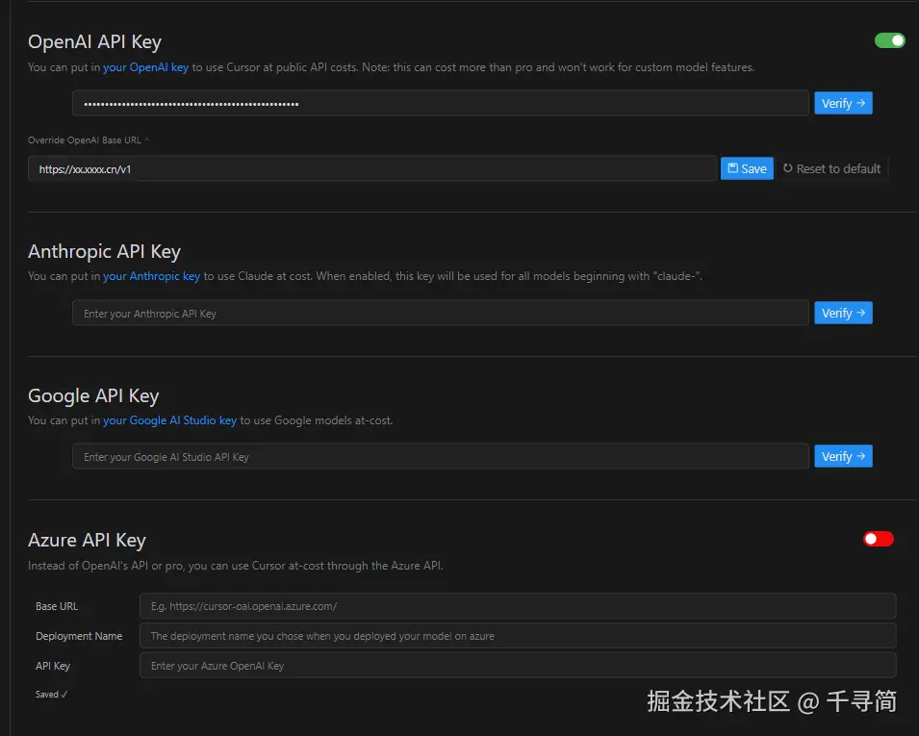This screenshot has width=919, height=736.
Task: Save the overridden OpenAI base URL
Action: pos(747,168)
